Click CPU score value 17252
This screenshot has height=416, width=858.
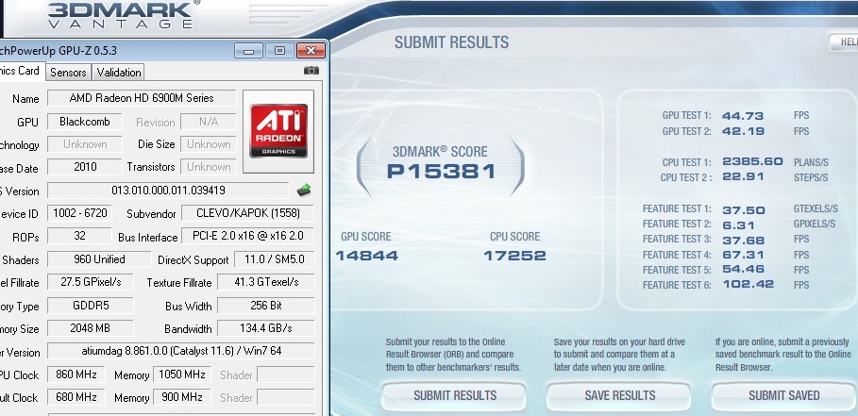click(514, 256)
